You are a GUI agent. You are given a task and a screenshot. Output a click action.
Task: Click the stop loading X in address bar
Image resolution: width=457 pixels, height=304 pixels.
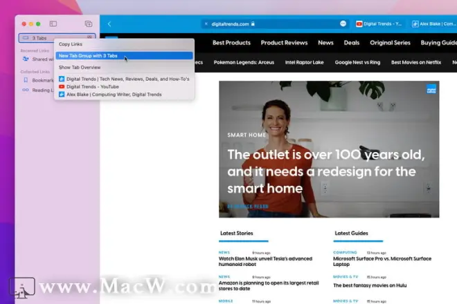pyautogui.click(x=206, y=24)
